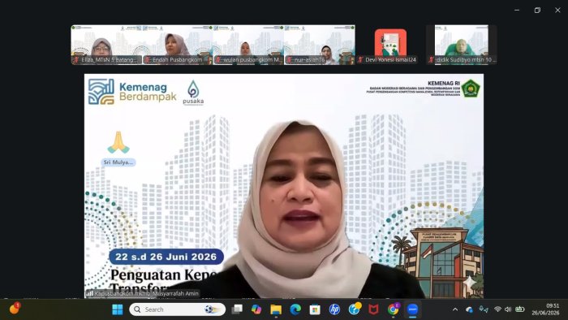The width and height of the screenshot is (568, 320).
Task: Open the Windows Start menu
Action: coord(118,309)
